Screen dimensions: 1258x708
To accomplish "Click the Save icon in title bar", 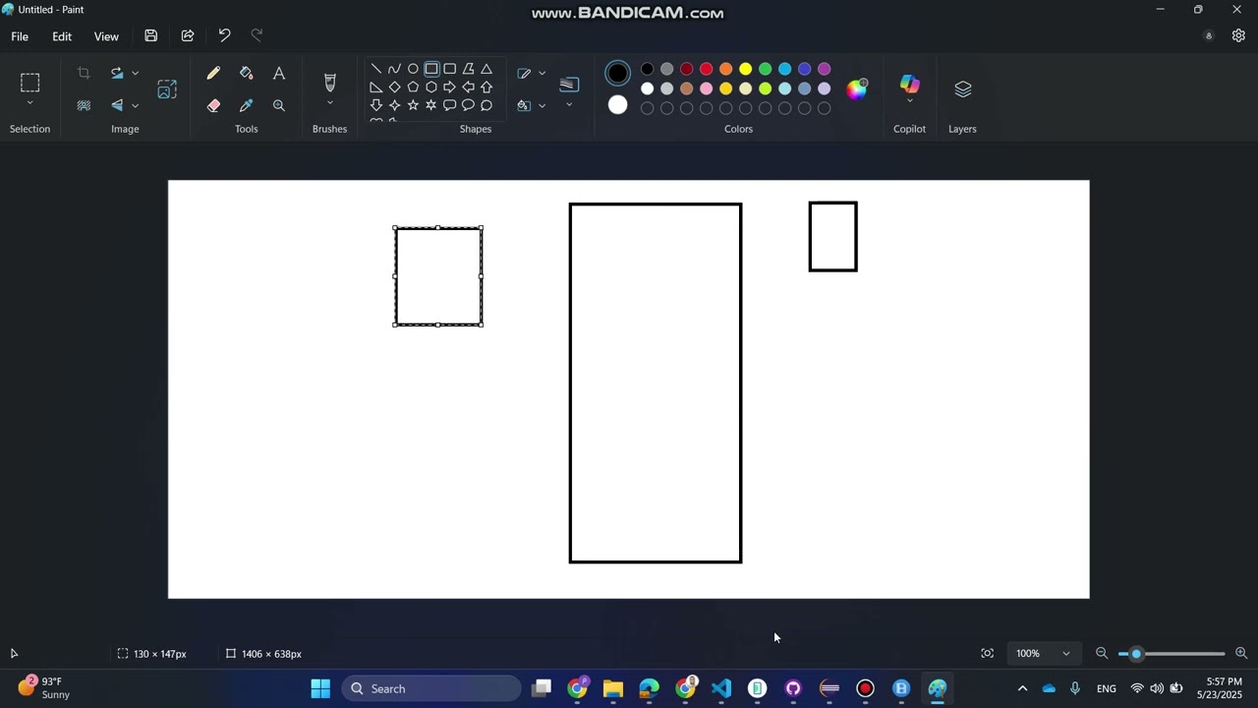I will click(150, 36).
